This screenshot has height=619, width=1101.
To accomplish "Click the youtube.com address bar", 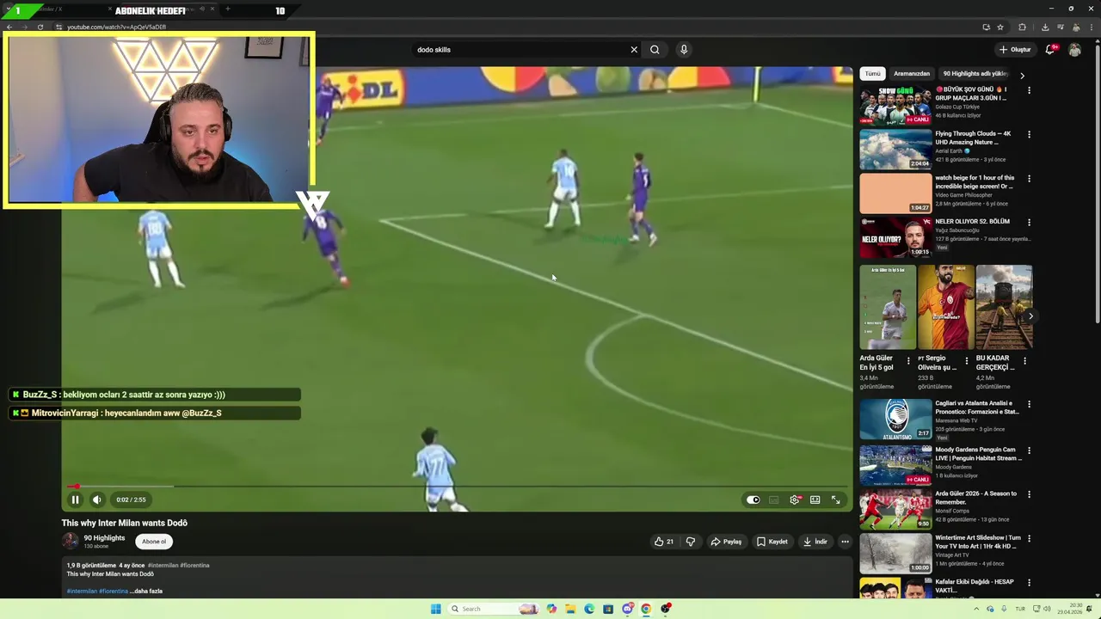I will coord(516,27).
